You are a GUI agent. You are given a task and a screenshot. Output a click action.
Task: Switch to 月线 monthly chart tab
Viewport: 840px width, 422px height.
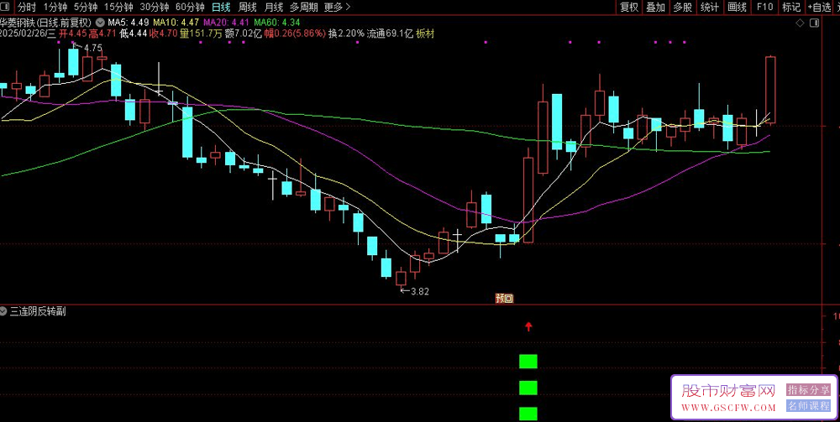coord(273,7)
